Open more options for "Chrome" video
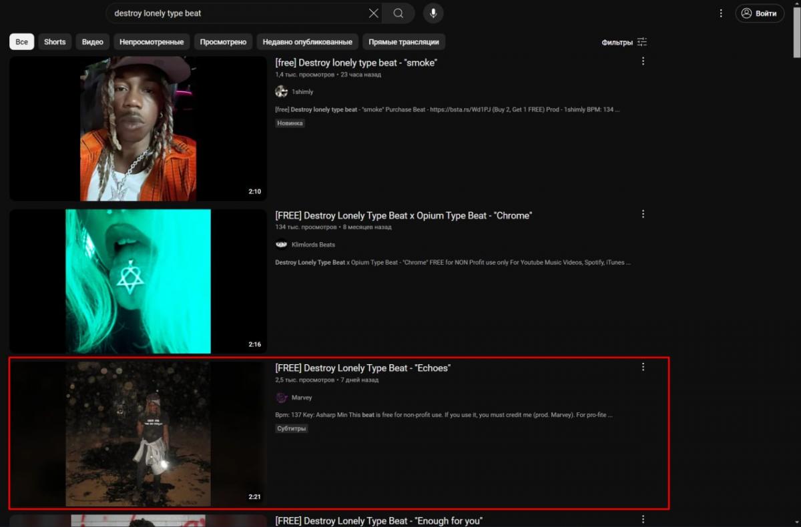Image resolution: width=801 pixels, height=527 pixels. [x=643, y=214]
